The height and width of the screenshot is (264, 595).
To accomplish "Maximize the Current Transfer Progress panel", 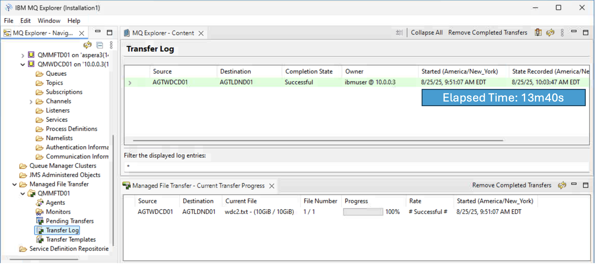I will coord(586,185).
